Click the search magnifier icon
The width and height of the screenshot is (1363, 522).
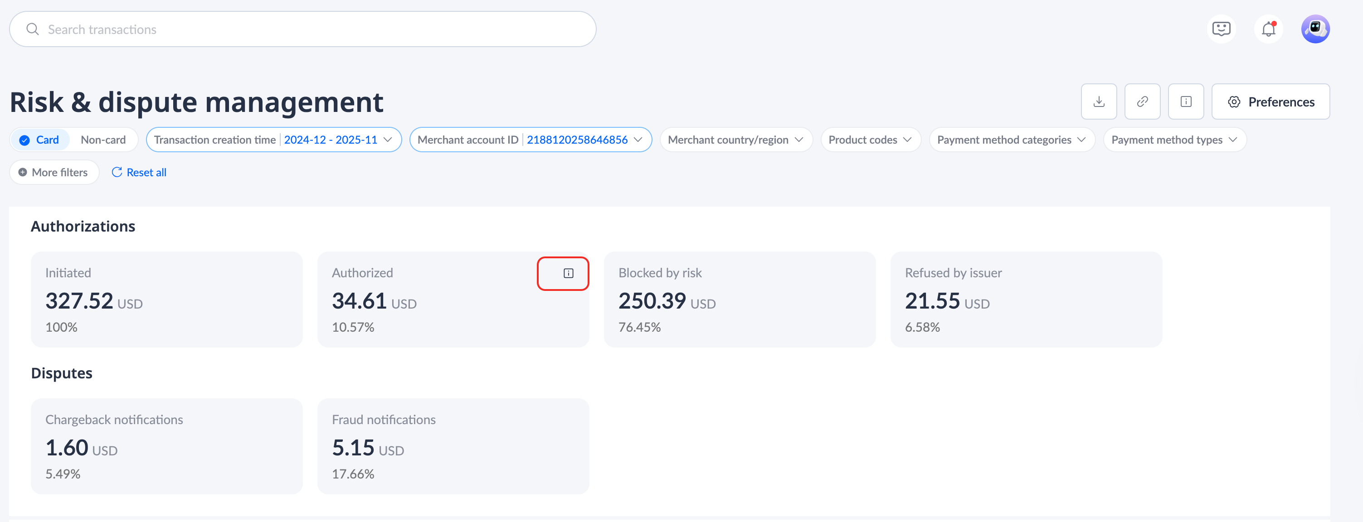33,29
